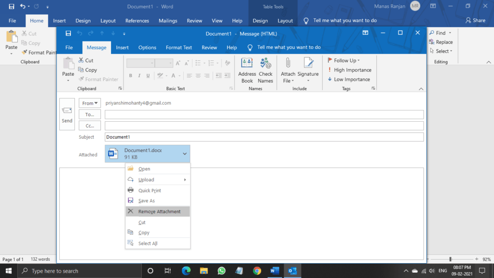Switch to the Options tab in message window
Viewport: 494px width, 278px height.
(x=147, y=48)
